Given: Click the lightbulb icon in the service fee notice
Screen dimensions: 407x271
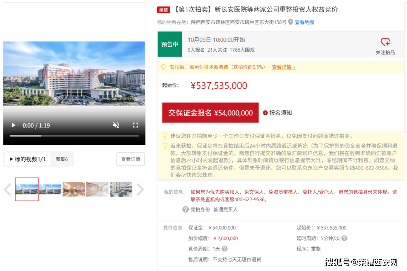Looking at the screenshot, I should 163,66.
